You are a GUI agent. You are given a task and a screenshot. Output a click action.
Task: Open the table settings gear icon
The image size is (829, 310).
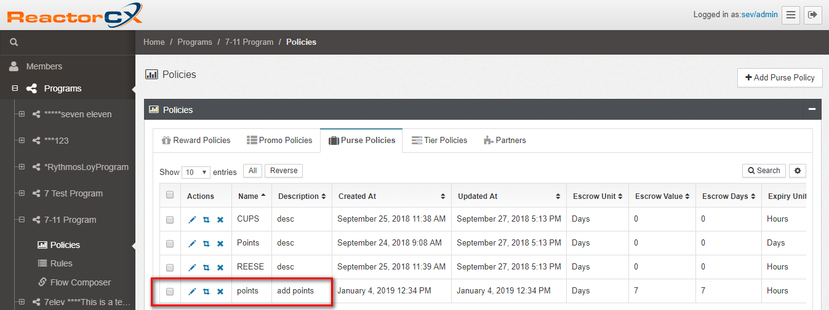pyautogui.click(x=798, y=171)
